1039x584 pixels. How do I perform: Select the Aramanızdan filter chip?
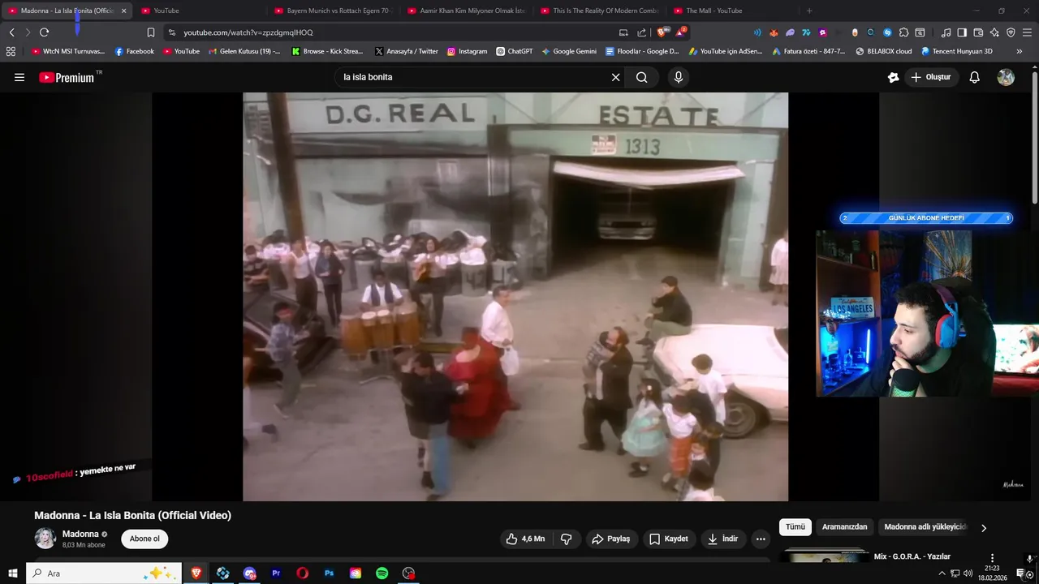tap(844, 527)
